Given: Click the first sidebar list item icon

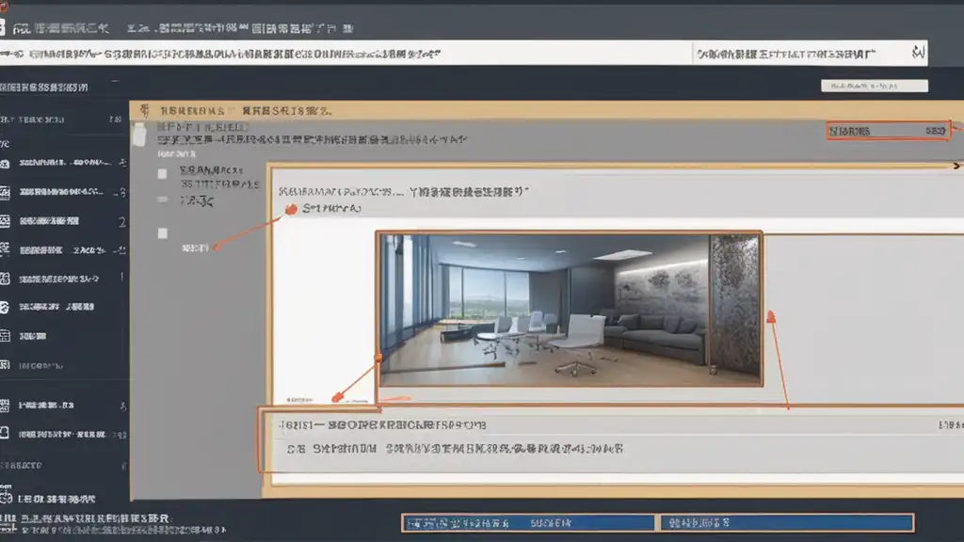Looking at the screenshot, I should [5, 164].
